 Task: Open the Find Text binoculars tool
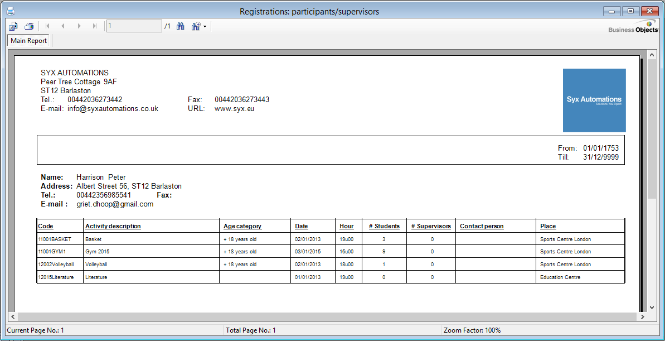coord(180,26)
